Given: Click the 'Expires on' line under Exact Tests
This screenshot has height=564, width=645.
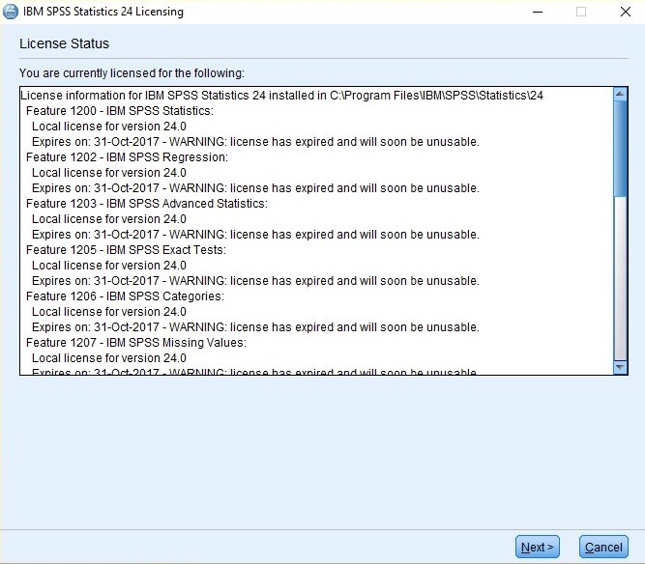Looking at the screenshot, I should pyautogui.click(x=255, y=281).
